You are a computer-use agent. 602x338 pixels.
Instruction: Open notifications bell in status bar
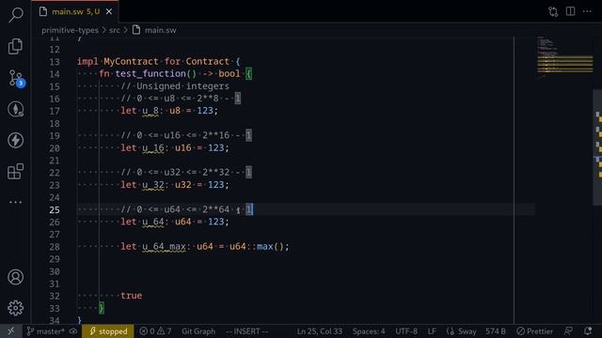point(588,331)
